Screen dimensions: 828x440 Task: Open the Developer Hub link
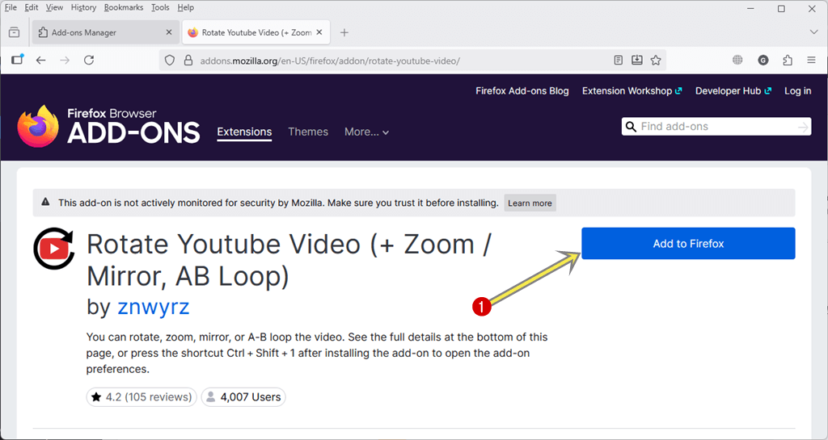[733, 90]
